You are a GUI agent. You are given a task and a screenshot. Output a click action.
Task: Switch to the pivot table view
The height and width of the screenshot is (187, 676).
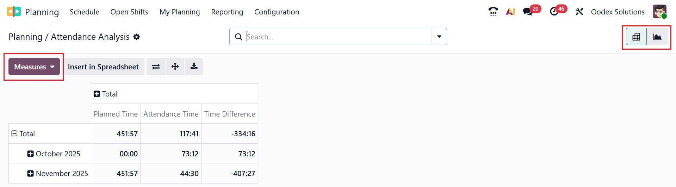636,37
